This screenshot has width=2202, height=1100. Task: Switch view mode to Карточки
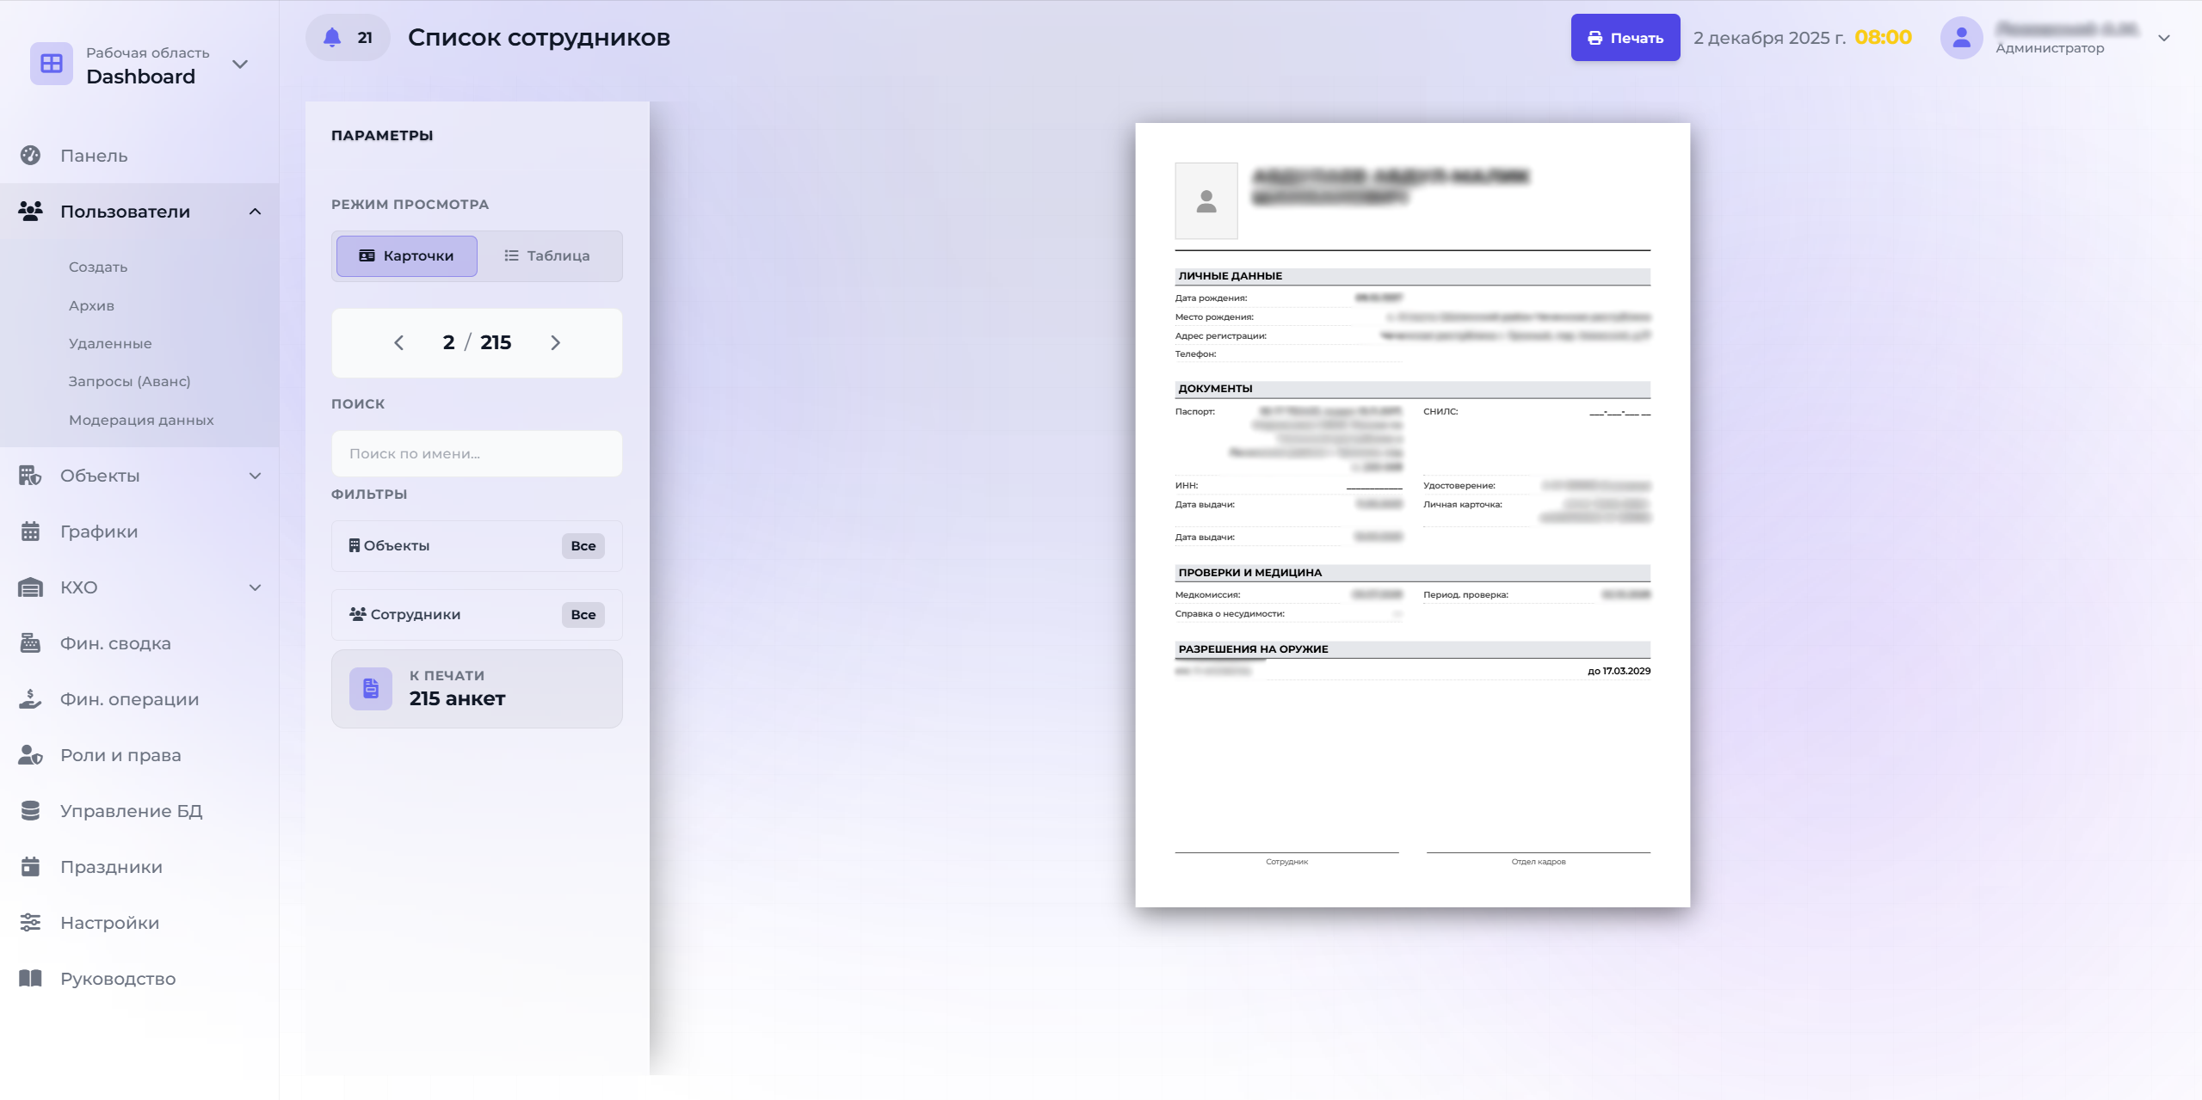[x=406, y=256]
